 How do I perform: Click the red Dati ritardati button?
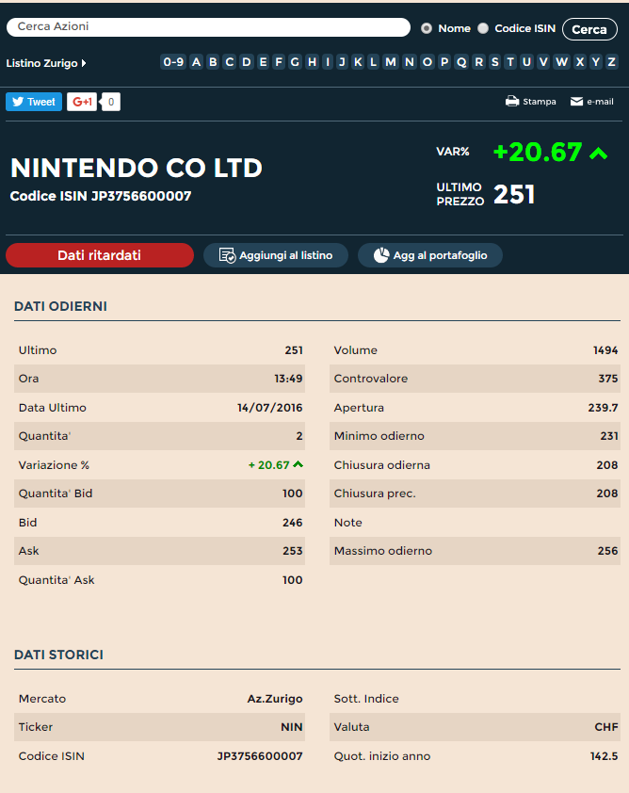click(100, 255)
